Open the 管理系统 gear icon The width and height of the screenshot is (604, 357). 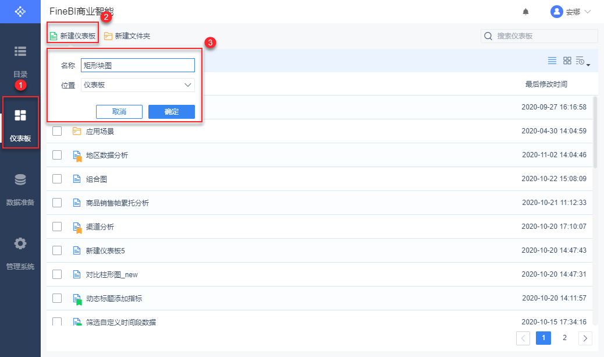click(x=20, y=243)
